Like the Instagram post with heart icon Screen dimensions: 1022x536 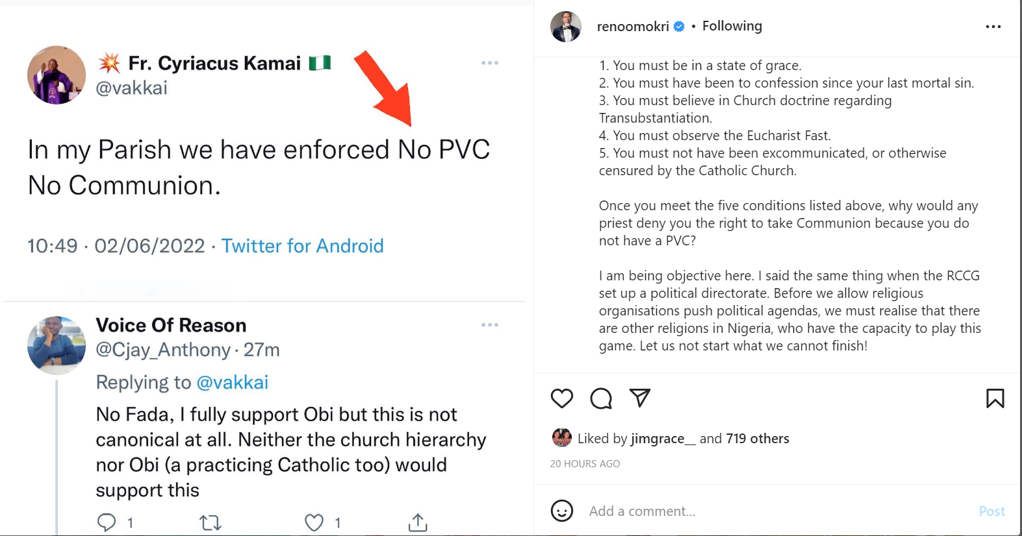tap(562, 398)
